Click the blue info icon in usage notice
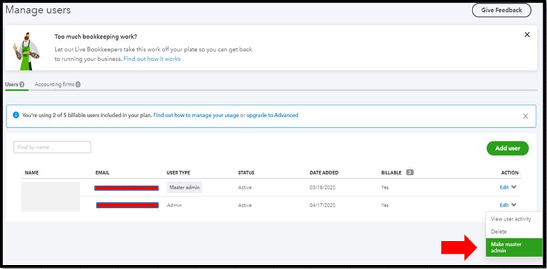Screen dimensions: 547x269 coord(16,115)
